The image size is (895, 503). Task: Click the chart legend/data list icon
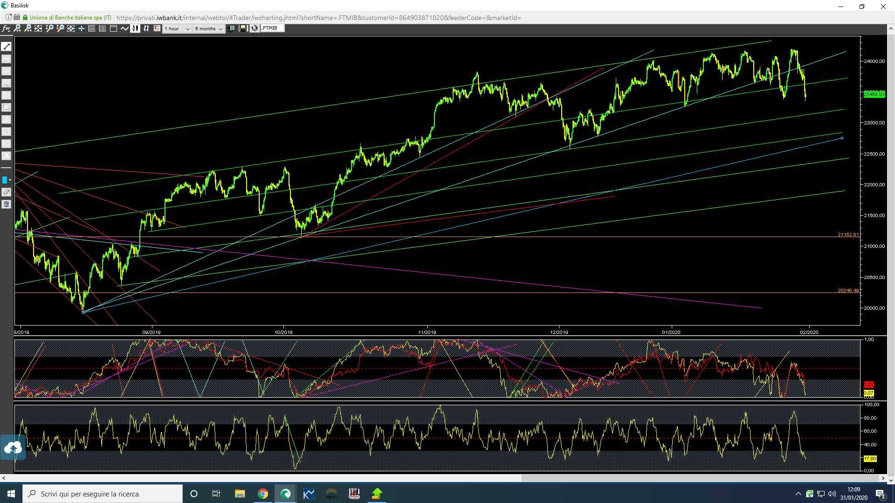(157, 28)
